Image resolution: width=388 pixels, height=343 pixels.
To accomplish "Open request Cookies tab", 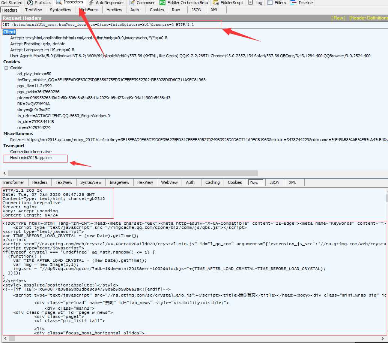I will (x=156, y=10).
